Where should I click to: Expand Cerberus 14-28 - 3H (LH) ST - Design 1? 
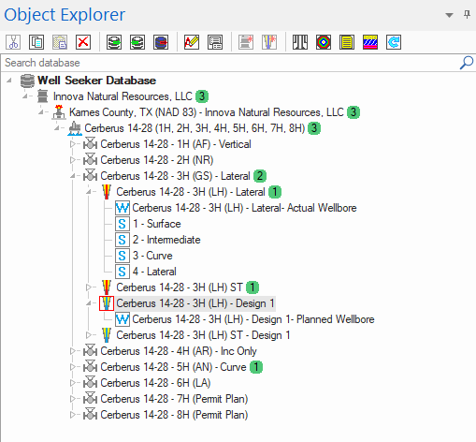pos(89,335)
